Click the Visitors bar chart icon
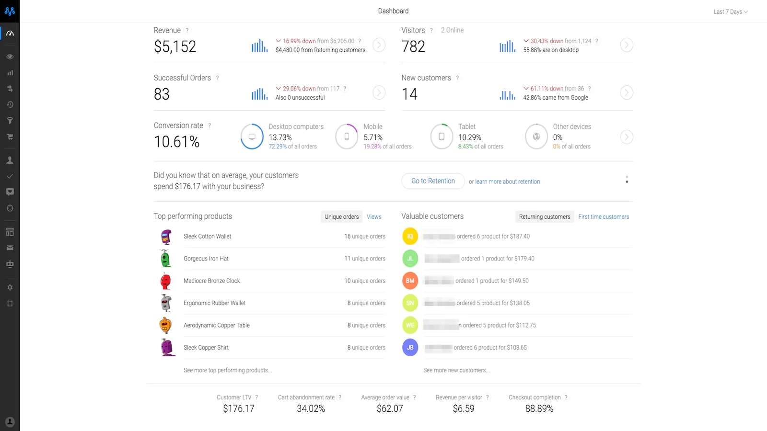The width and height of the screenshot is (767, 431). click(507, 45)
